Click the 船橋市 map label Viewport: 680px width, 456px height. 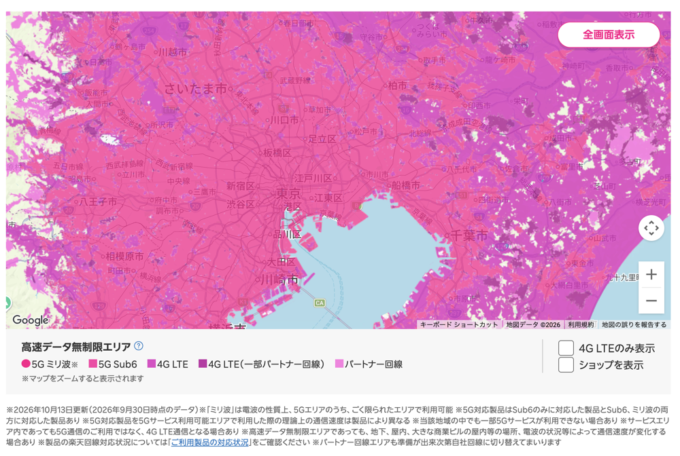406,185
